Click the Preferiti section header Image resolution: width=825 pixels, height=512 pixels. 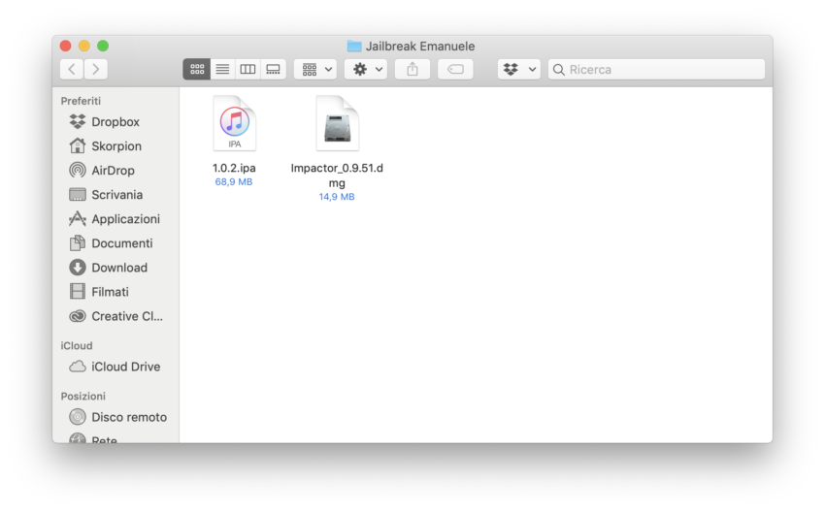tap(81, 101)
